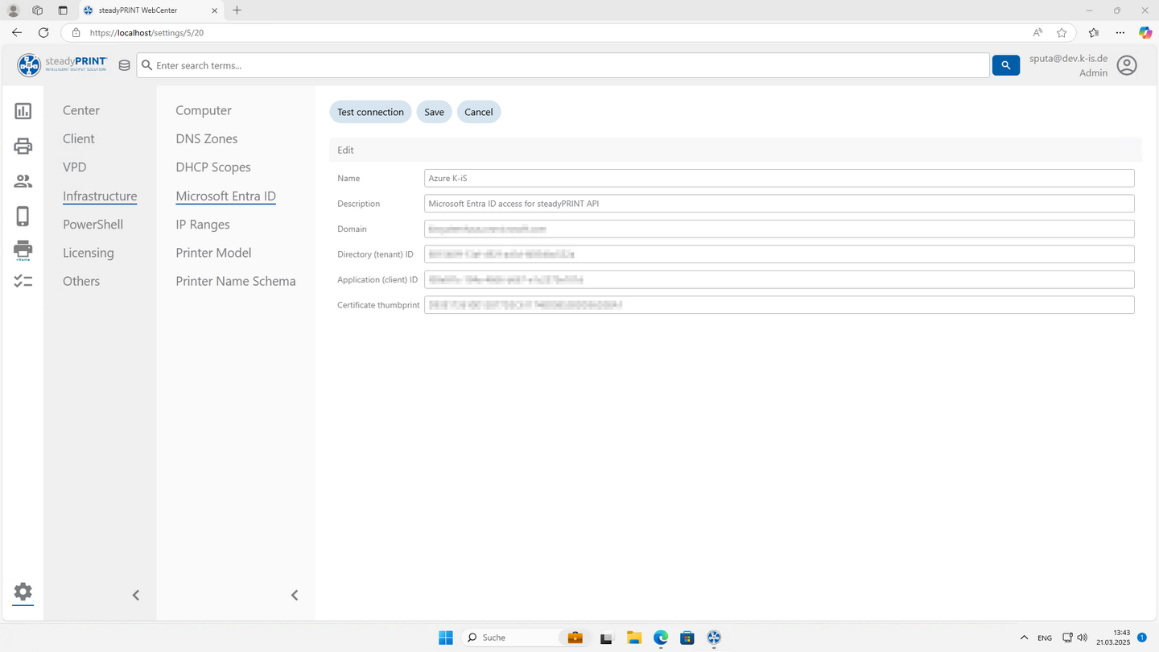The width and height of the screenshot is (1159, 652).
Task: Focus the Certificate thumbprint field
Action: pyautogui.click(x=779, y=305)
